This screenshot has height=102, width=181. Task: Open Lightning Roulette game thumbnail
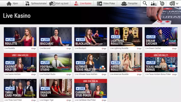[x=126, y=37]
